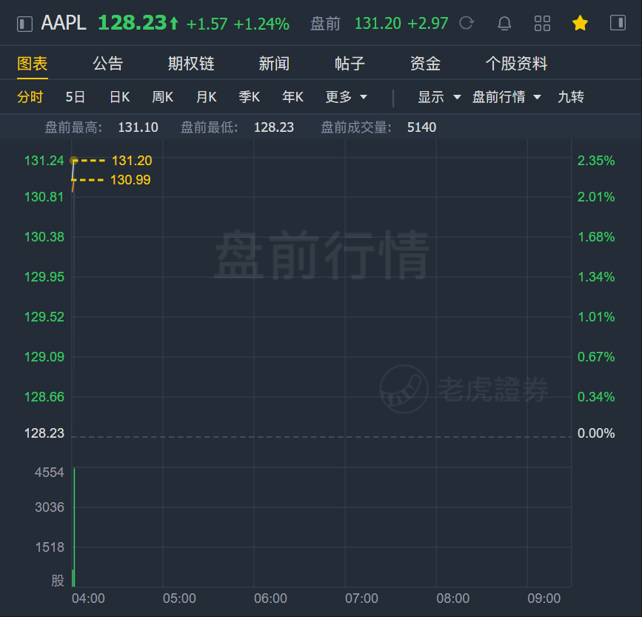This screenshot has height=617, width=642.
Task: Click the 130.99 price marker label
Action: click(x=130, y=180)
